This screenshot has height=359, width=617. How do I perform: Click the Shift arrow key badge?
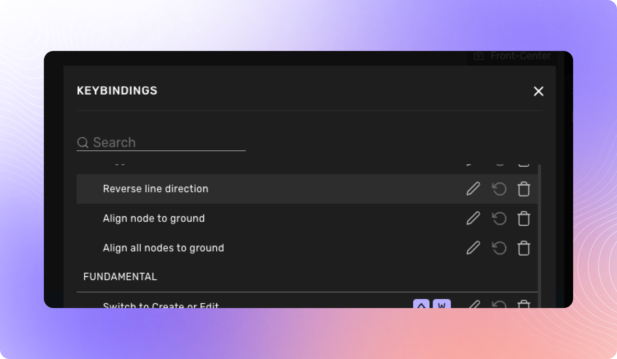[421, 304]
